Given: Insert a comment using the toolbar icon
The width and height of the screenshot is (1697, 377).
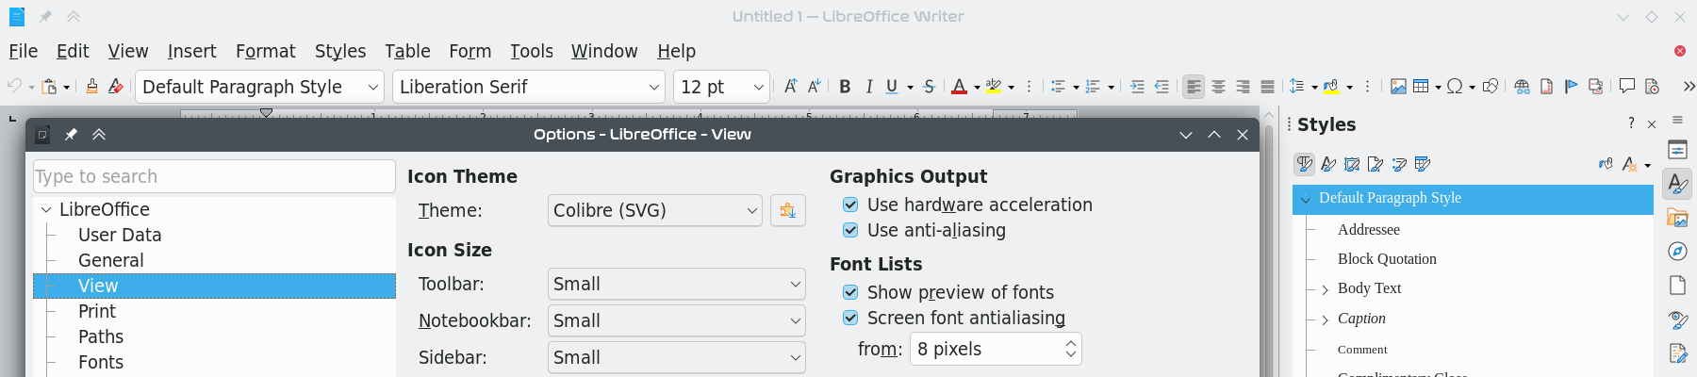Looking at the screenshot, I should [1627, 87].
